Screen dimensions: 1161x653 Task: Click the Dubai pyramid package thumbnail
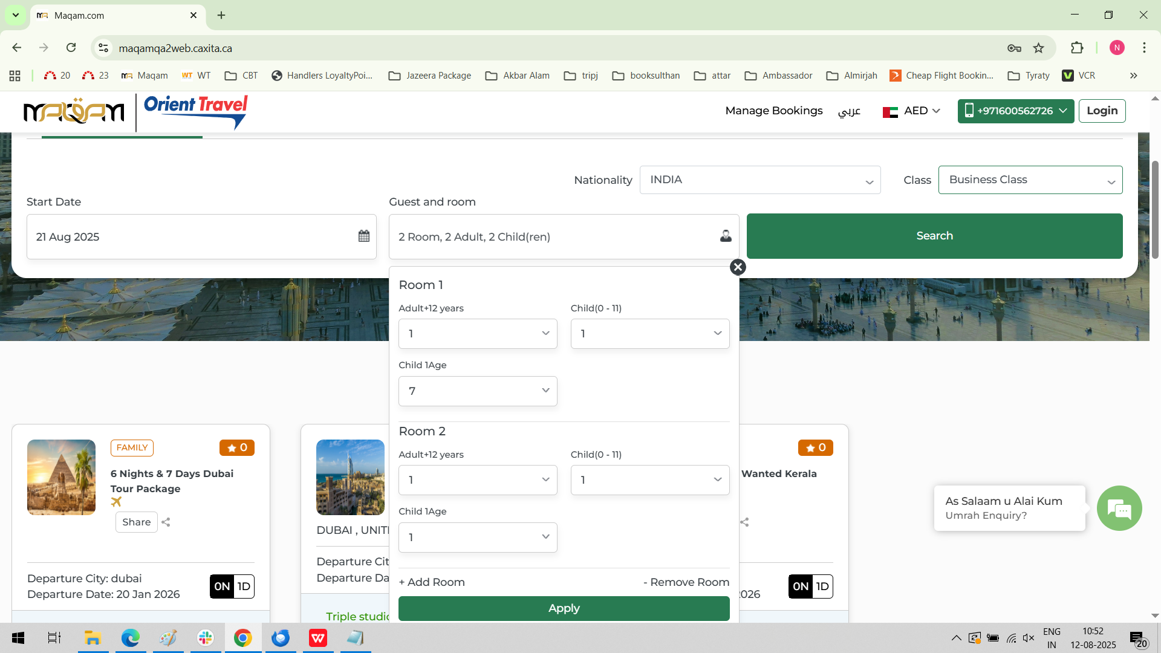[61, 478]
